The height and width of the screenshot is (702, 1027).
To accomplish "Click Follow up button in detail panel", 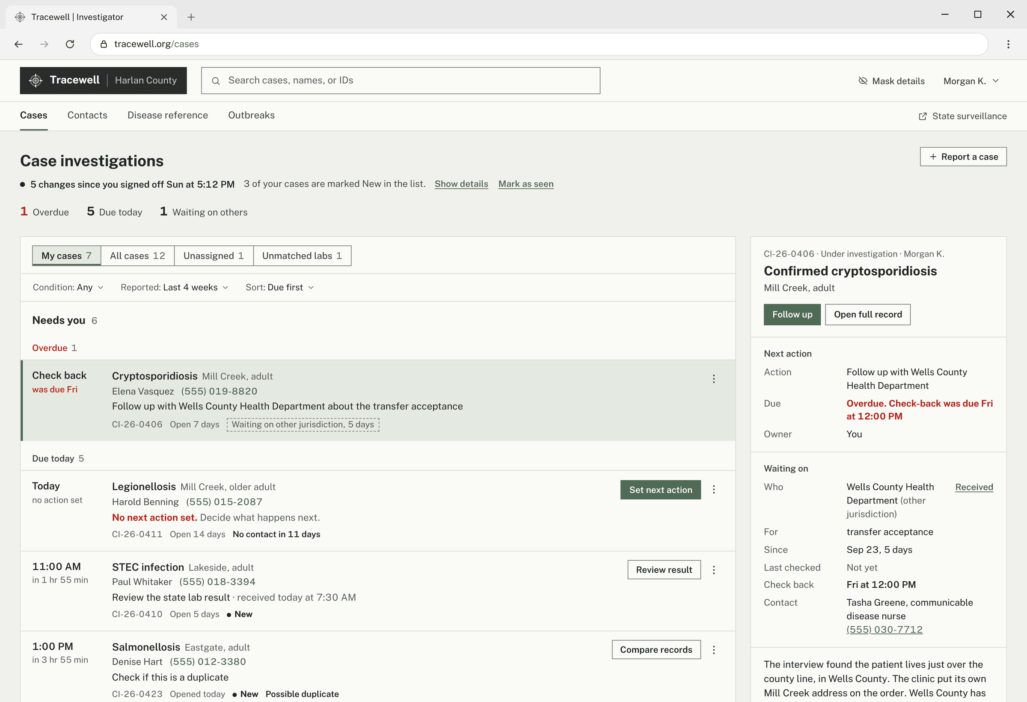I will tap(793, 314).
